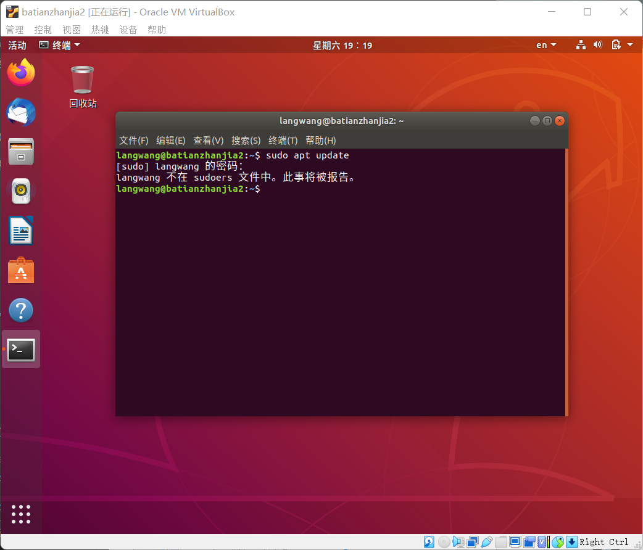The width and height of the screenshot is (643, 550).
Task: Open terminal 终端(T) menu
Action: click(283, 141)
